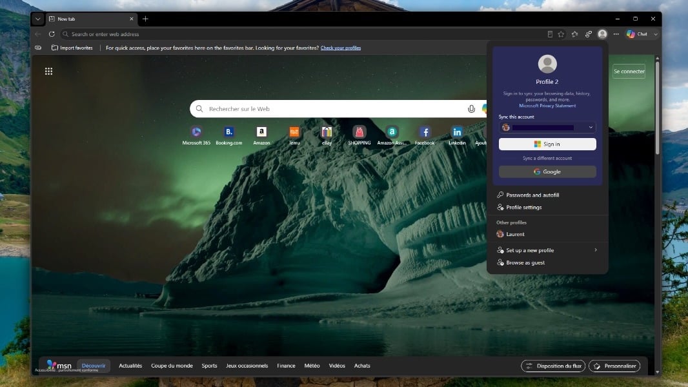Open the Temu shortcut
This screenshot has width=688, height=387.
[x=294, y=135]
